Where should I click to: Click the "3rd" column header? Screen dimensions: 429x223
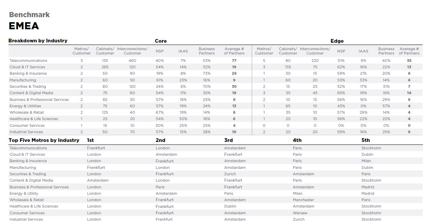click(228, 140)
